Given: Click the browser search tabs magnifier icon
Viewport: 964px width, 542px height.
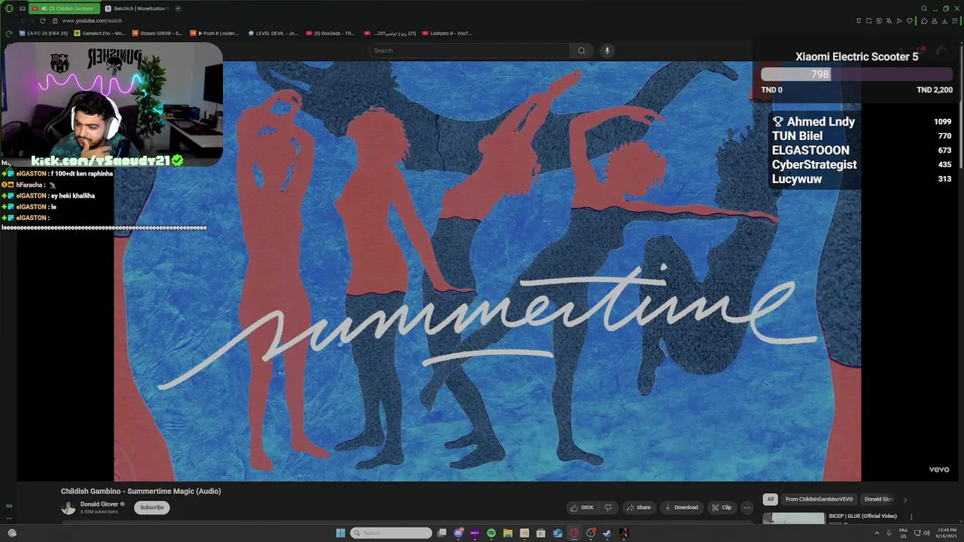Looking at the screenshot, I should (x=924, y=8).
